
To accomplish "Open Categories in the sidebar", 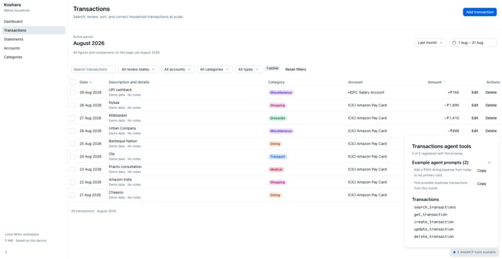I will pyautogui.click(x=34, y=57).
